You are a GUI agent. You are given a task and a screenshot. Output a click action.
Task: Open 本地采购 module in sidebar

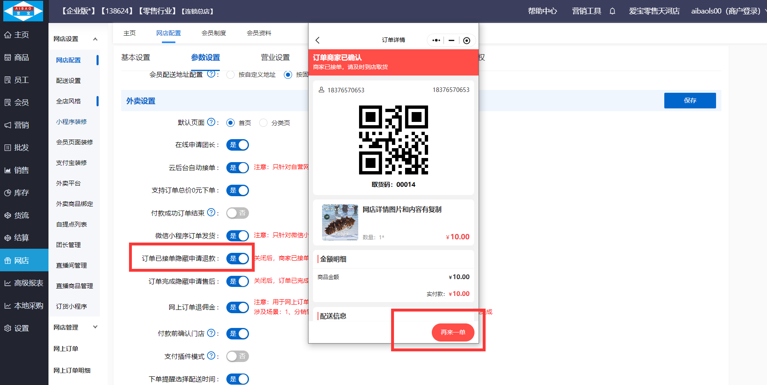point(24,306)
